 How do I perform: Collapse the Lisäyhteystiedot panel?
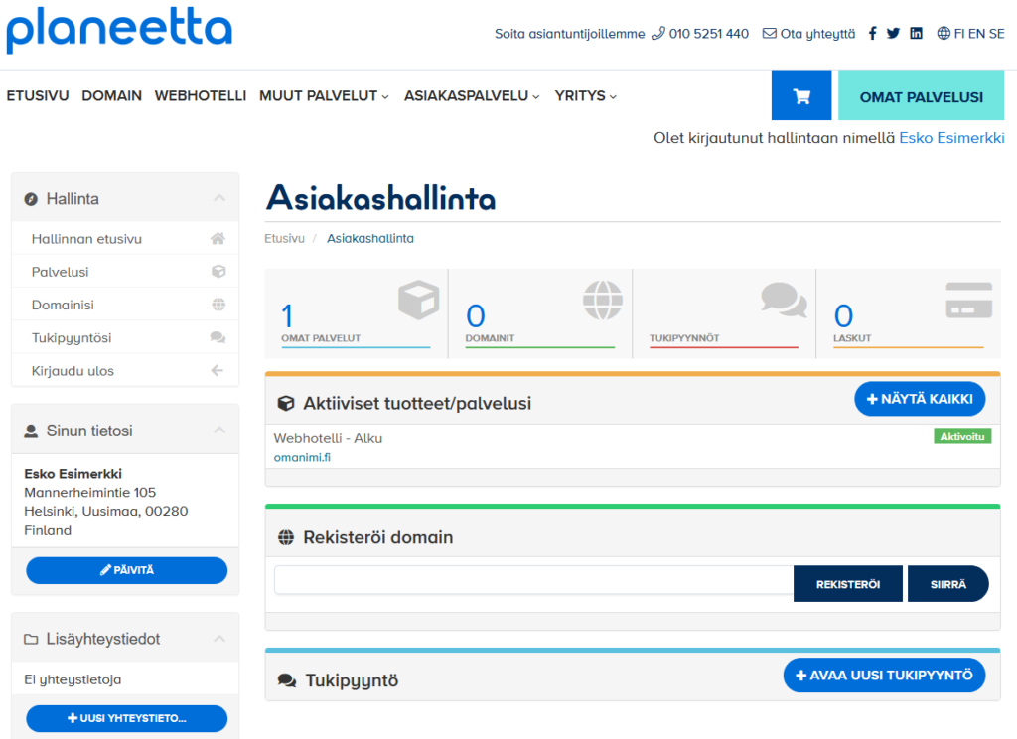[219, 639]
